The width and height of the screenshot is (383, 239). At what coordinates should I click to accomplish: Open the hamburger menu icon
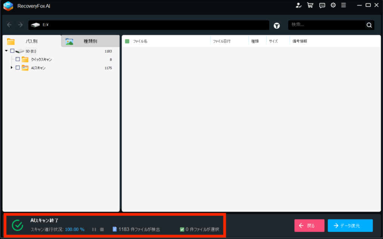click(343, 5)
